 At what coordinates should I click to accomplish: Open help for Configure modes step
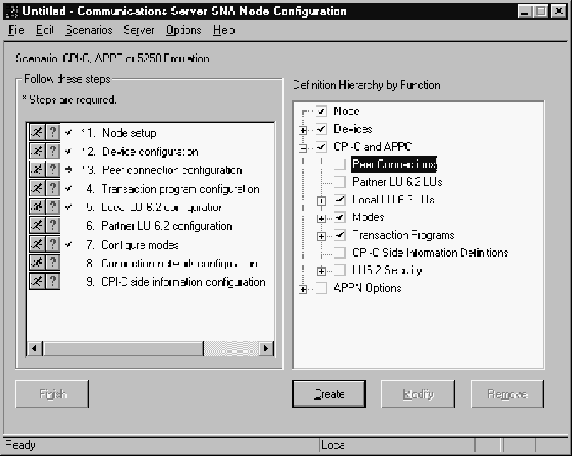coord(53,243)
